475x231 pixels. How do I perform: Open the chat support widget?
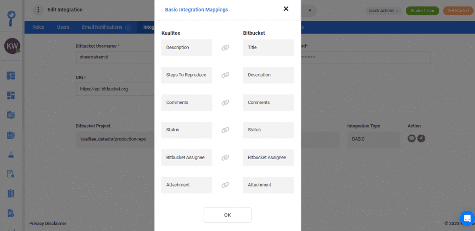(x=467, y=218)
